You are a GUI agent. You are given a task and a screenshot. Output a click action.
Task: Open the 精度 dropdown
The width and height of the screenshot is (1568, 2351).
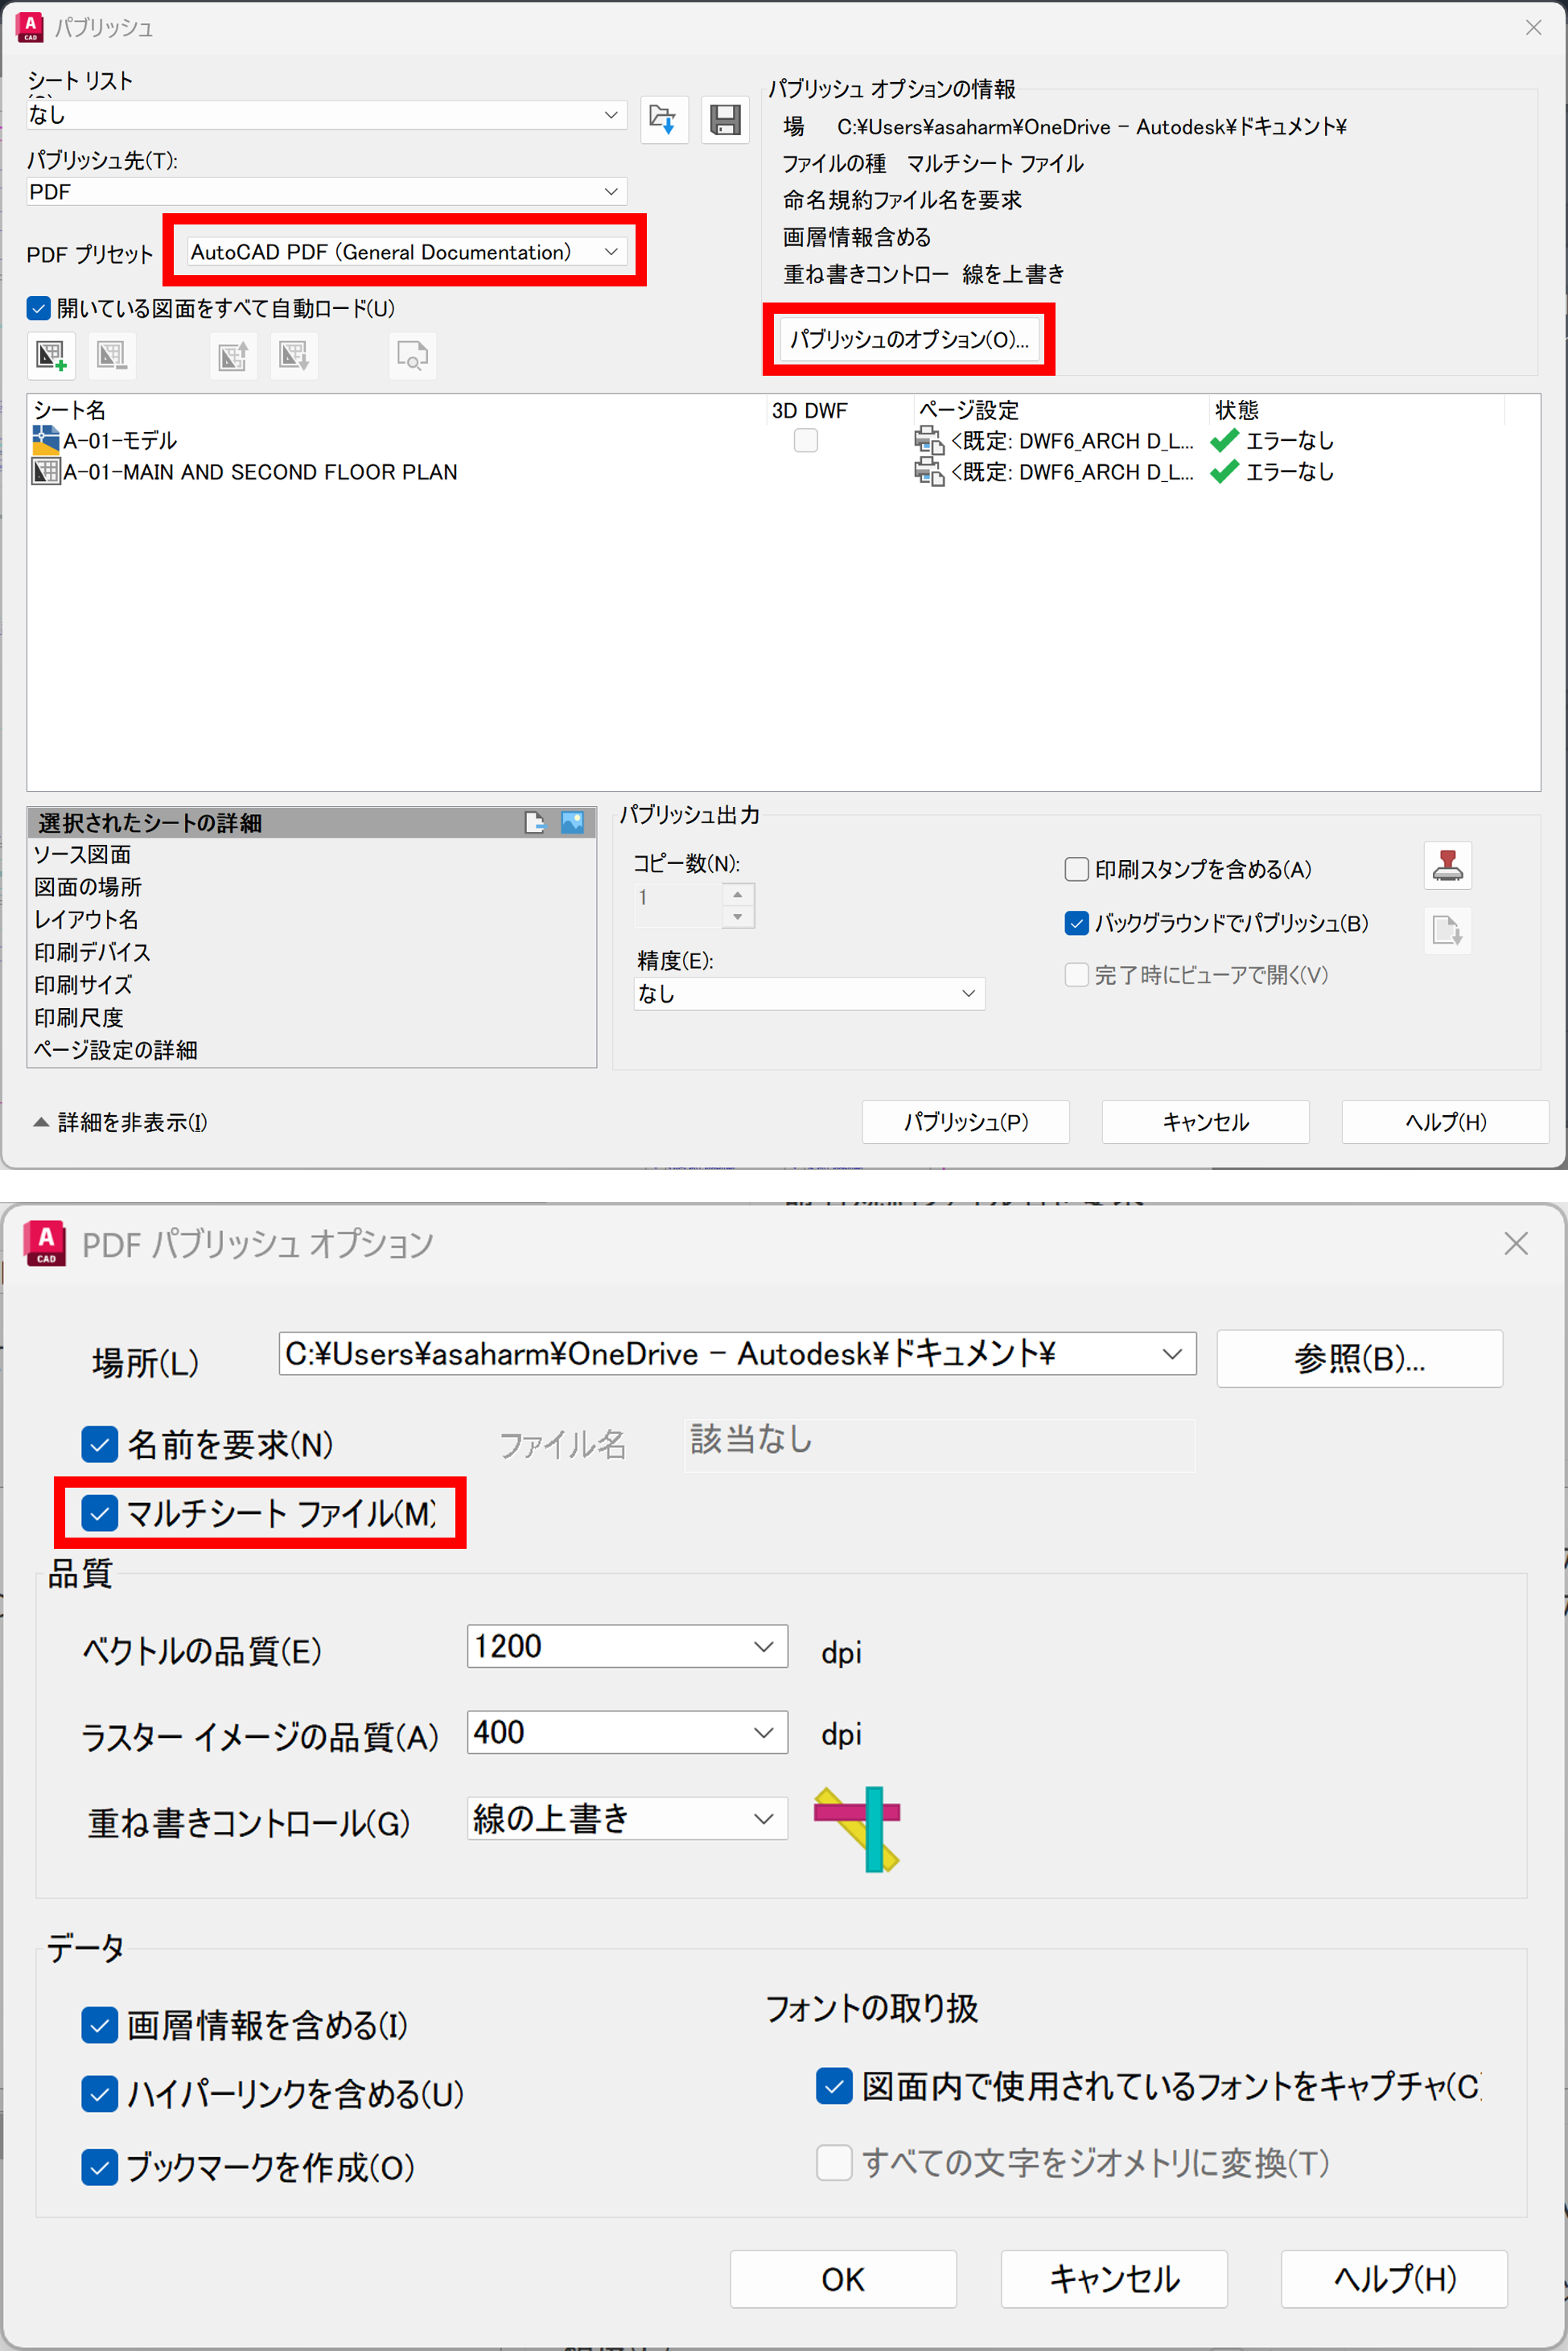tap(809, 994)
